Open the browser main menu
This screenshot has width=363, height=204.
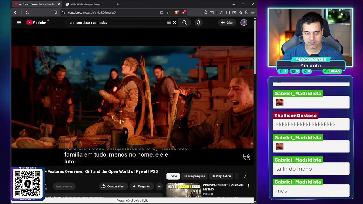pyautogui.click(x=253, y=12)
